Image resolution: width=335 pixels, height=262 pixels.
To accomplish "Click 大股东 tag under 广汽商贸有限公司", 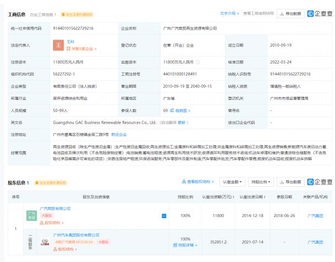I will click(x=47, y=216).
